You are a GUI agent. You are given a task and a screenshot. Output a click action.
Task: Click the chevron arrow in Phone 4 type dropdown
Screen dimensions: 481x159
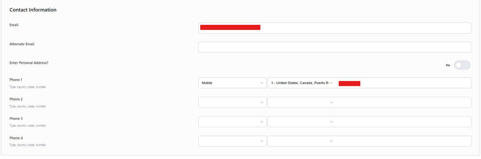point(262,141)
